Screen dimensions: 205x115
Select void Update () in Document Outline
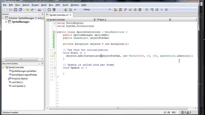(17, 86)
